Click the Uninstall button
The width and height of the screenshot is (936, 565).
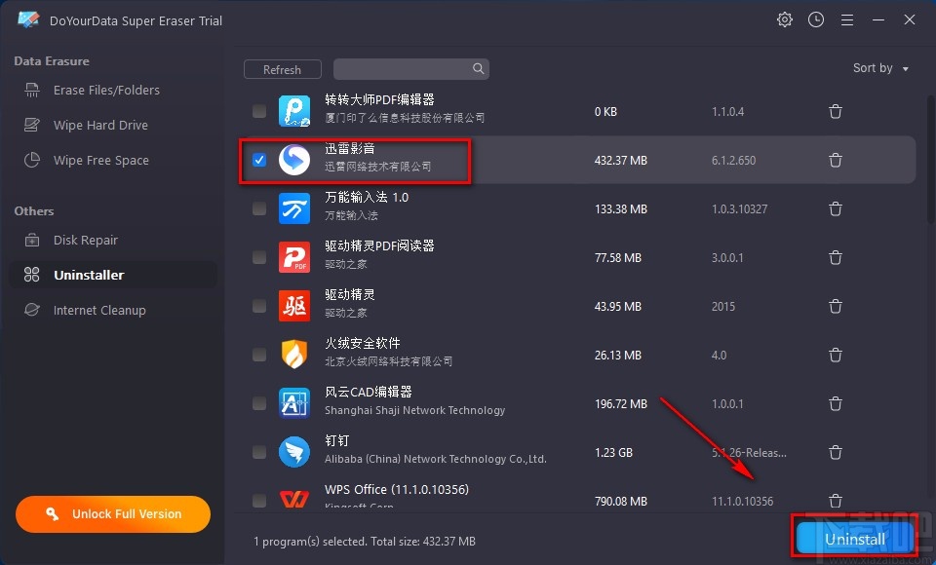tap(854, 538)
